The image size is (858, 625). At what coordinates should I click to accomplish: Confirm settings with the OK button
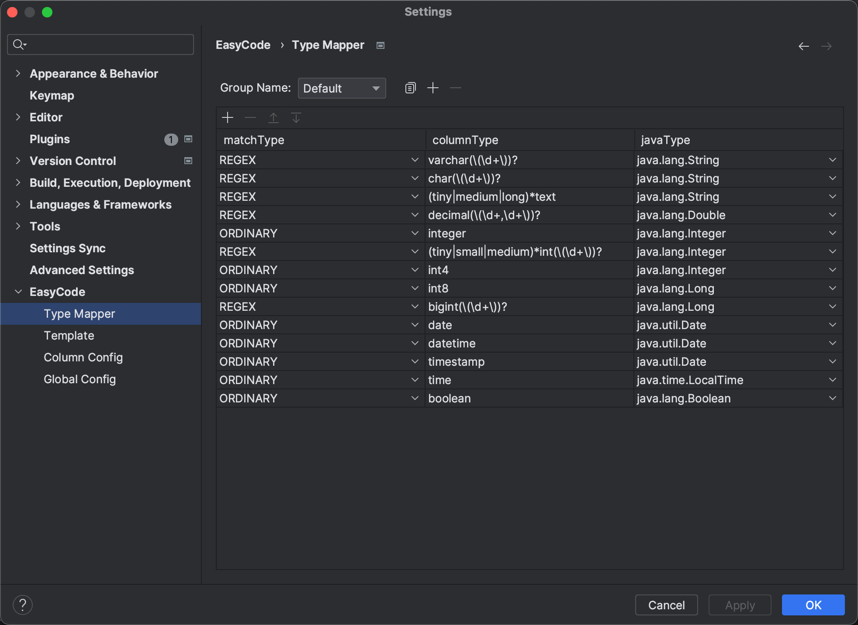click(x=813, y=605)
